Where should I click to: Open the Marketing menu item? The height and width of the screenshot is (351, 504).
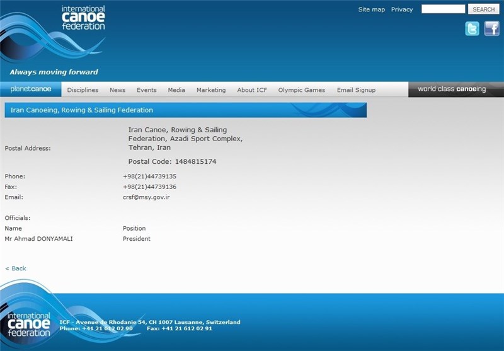pos(211,90)
